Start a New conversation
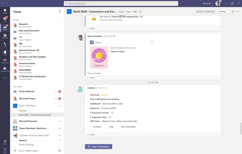 click(99, 147)
